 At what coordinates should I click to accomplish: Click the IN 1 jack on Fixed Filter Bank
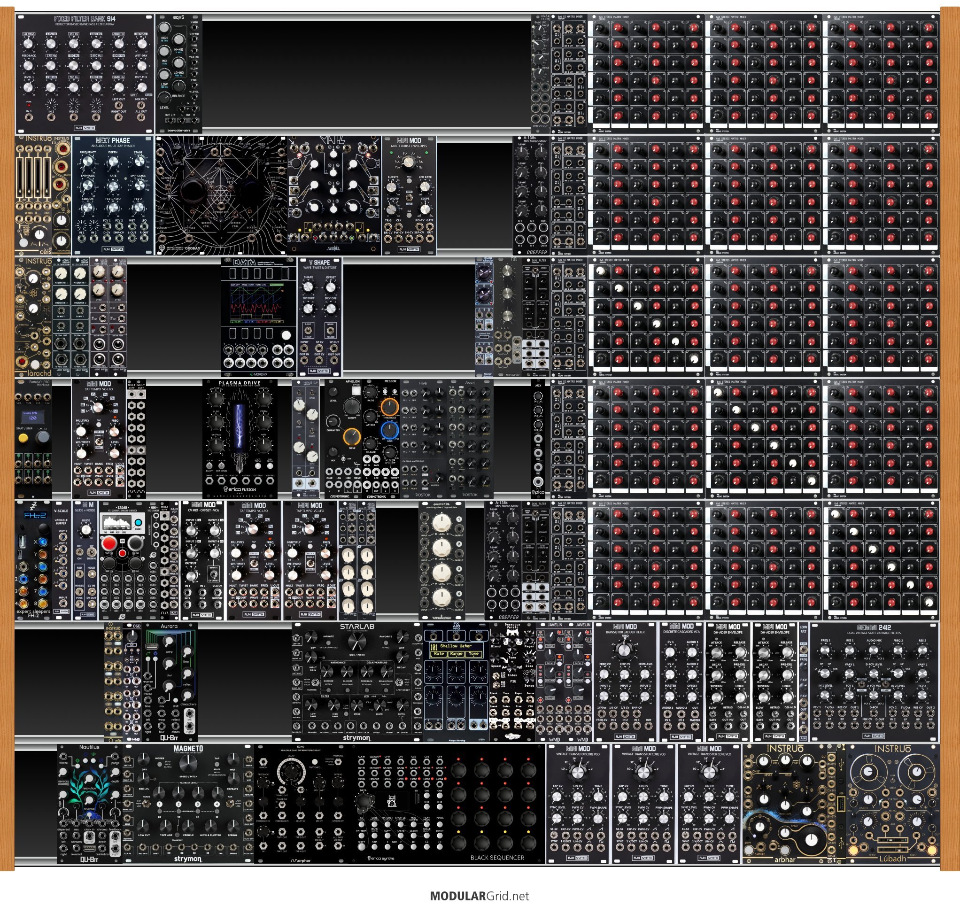click(x=29, y=117)
